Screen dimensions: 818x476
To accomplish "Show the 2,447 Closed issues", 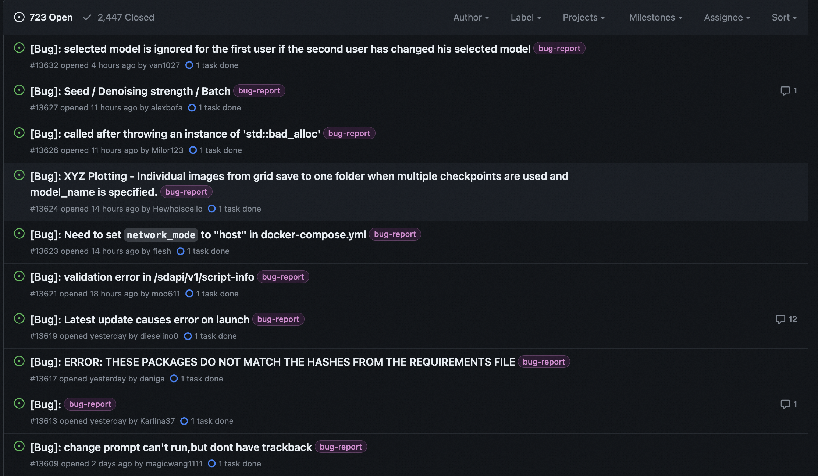I will (119, 17).
